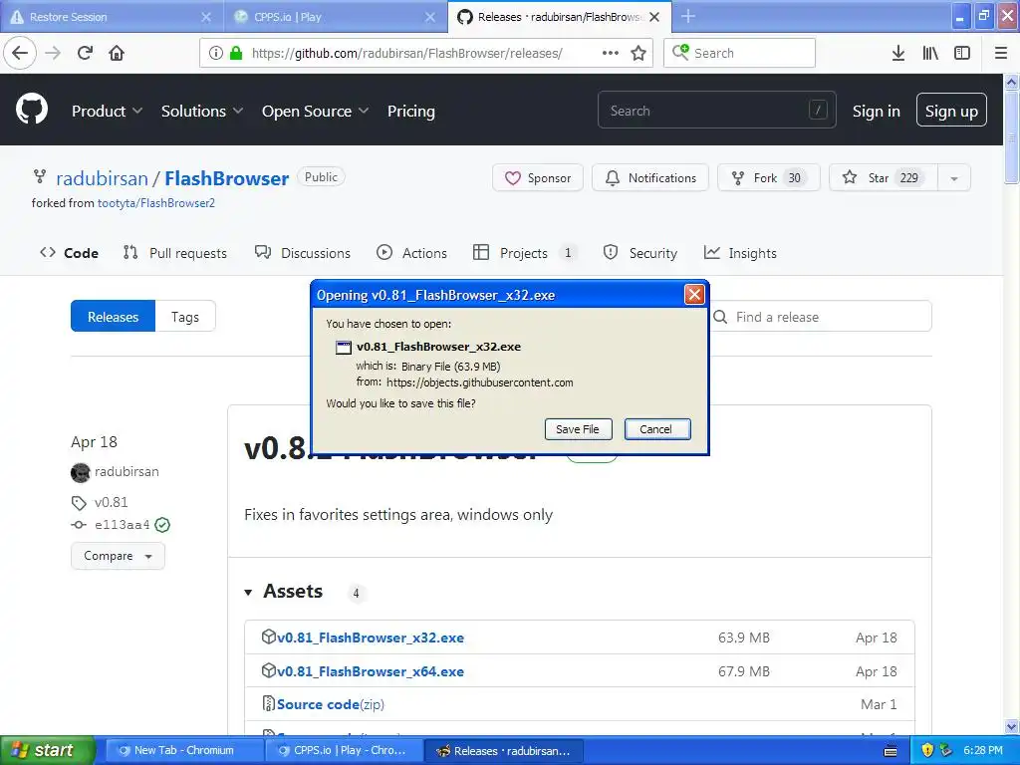This screenshot has height=765, width=1020.
Task: Open the Discussions tab
Action: (x=303, y=253)
